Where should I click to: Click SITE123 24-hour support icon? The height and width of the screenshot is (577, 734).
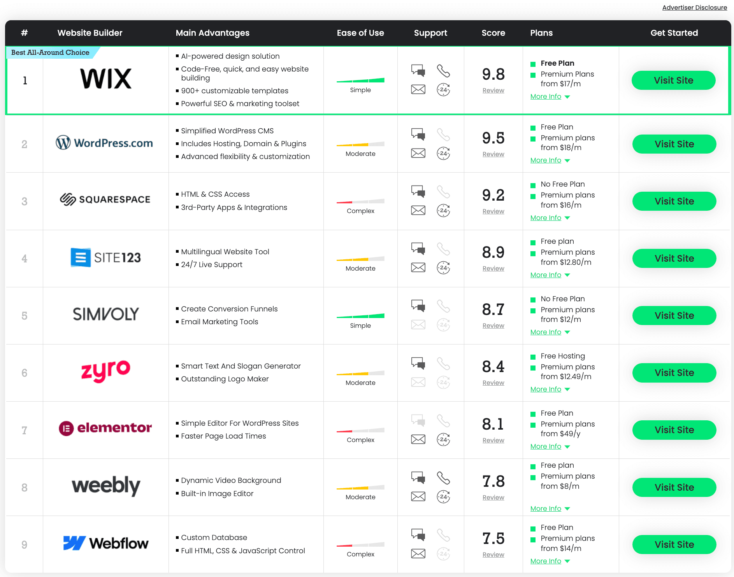pos(443,268)
